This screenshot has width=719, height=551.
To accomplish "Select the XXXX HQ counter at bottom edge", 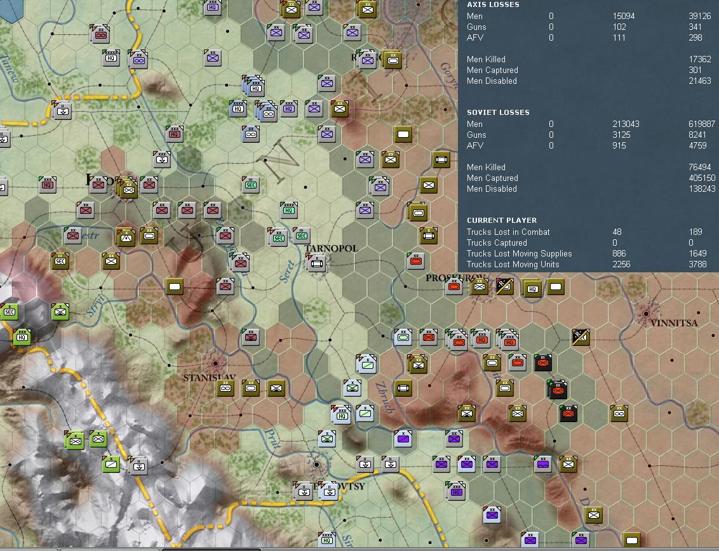I will pos(326,540).
